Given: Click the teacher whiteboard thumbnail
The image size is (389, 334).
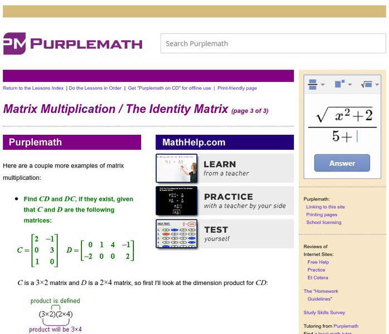Looking at the screenshot, I should (x=177, y=168).
